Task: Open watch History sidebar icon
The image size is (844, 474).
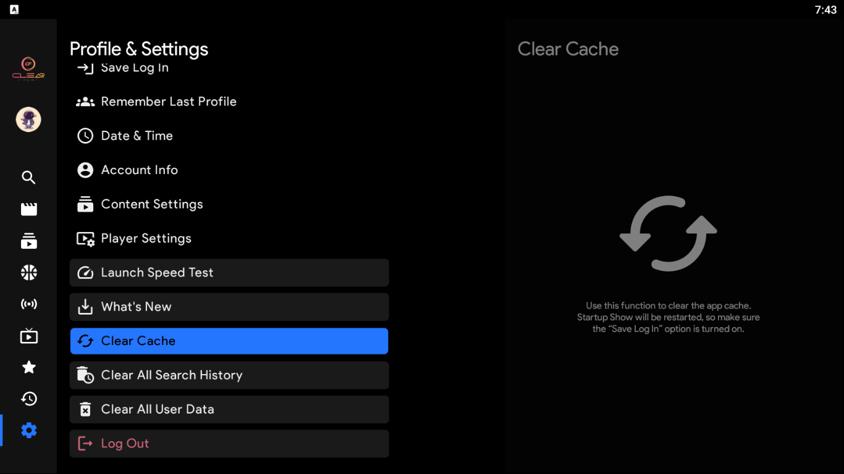Action: [28, 399]
